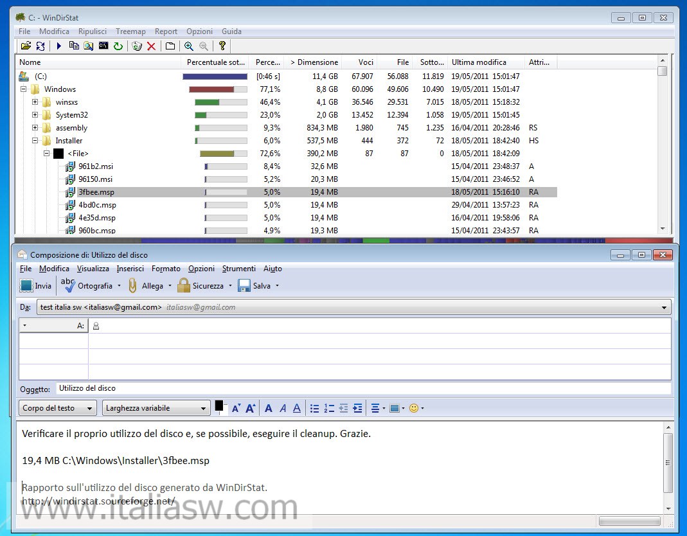Sort by the Dimensione column header

coord(313,62)
